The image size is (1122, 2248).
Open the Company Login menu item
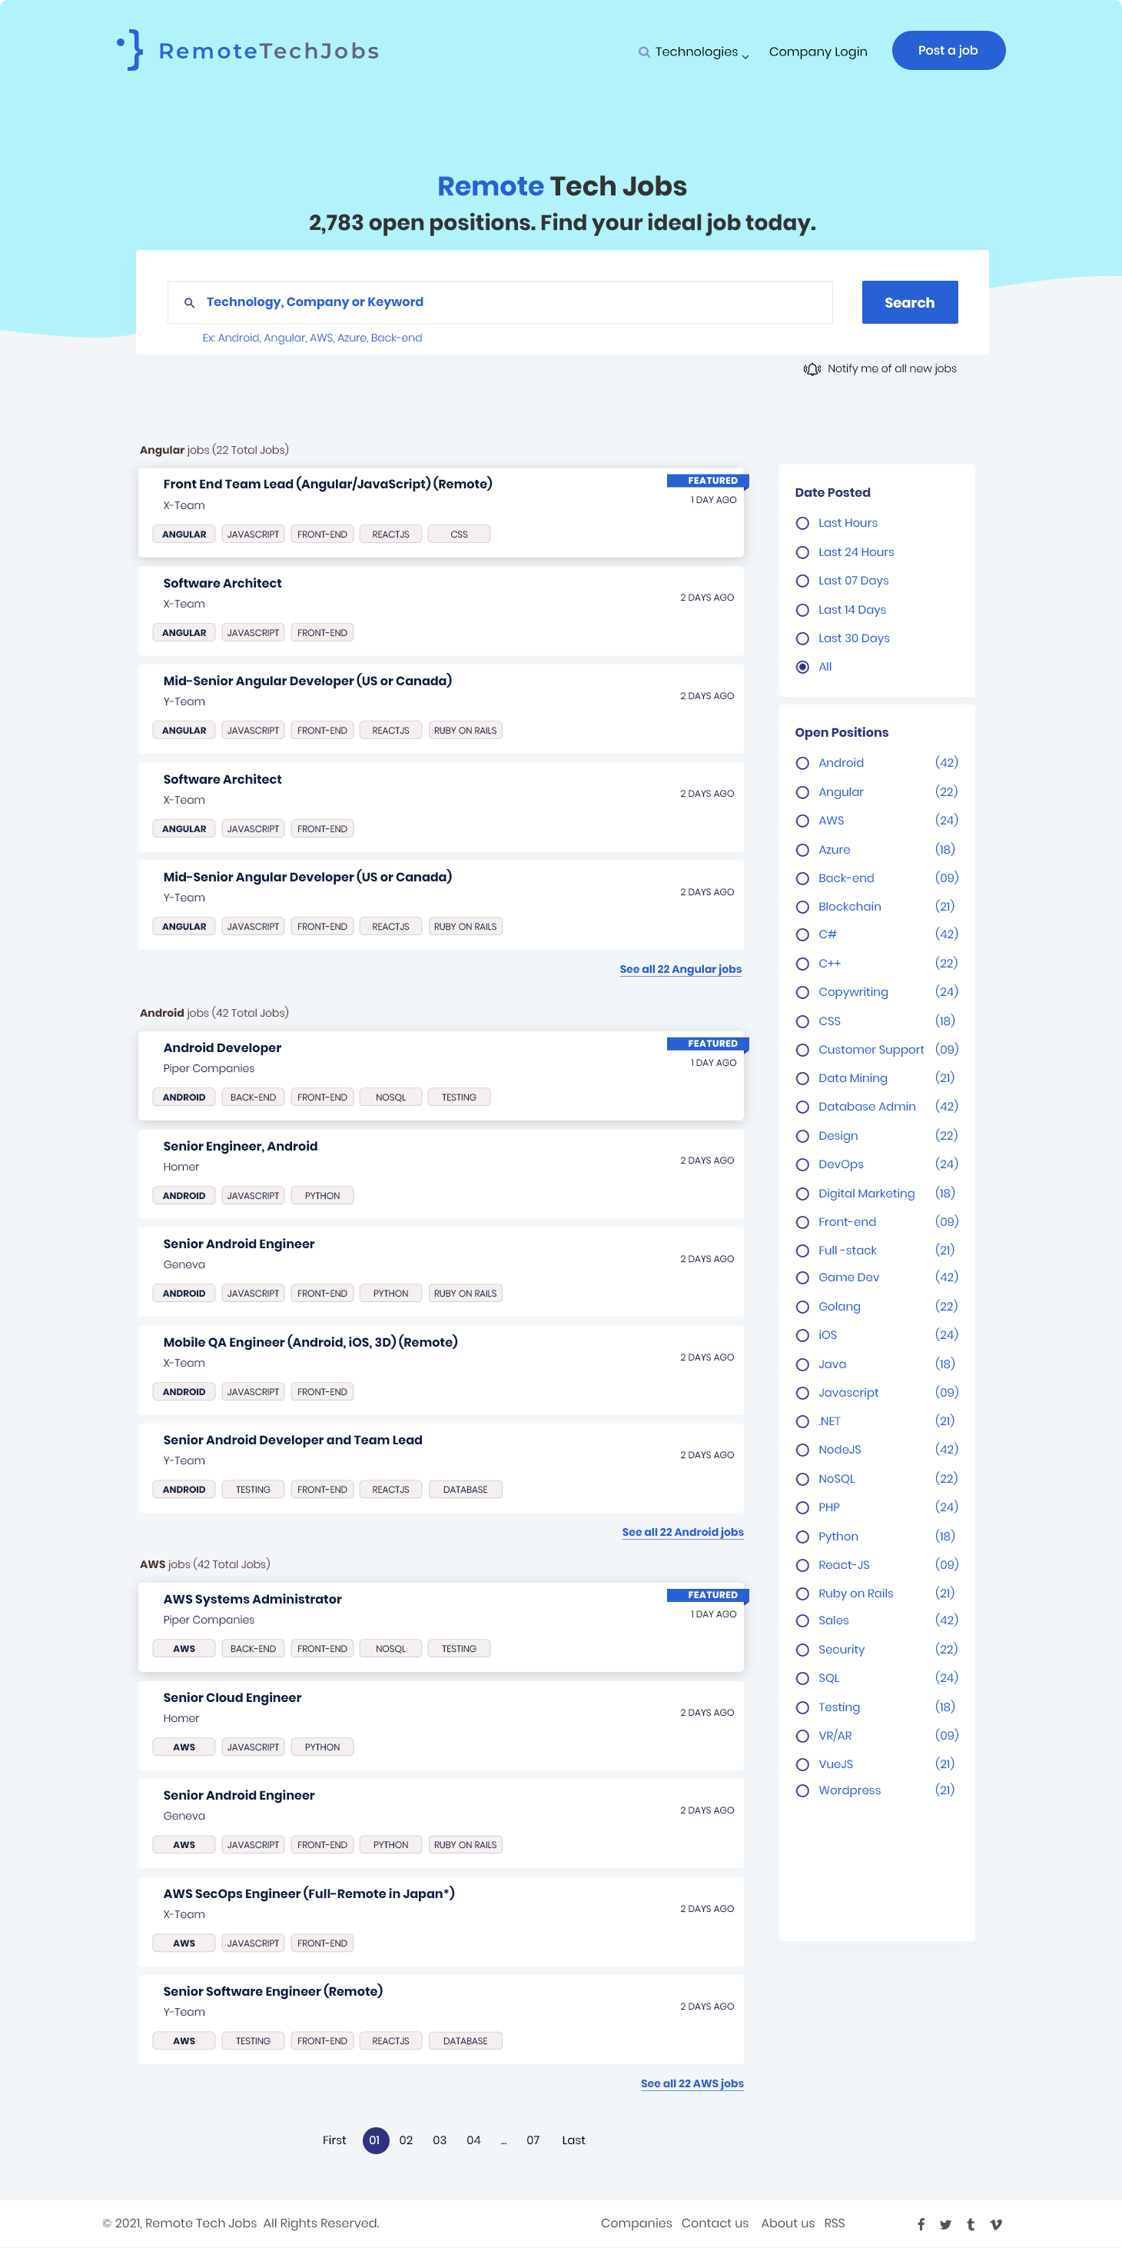817,52
